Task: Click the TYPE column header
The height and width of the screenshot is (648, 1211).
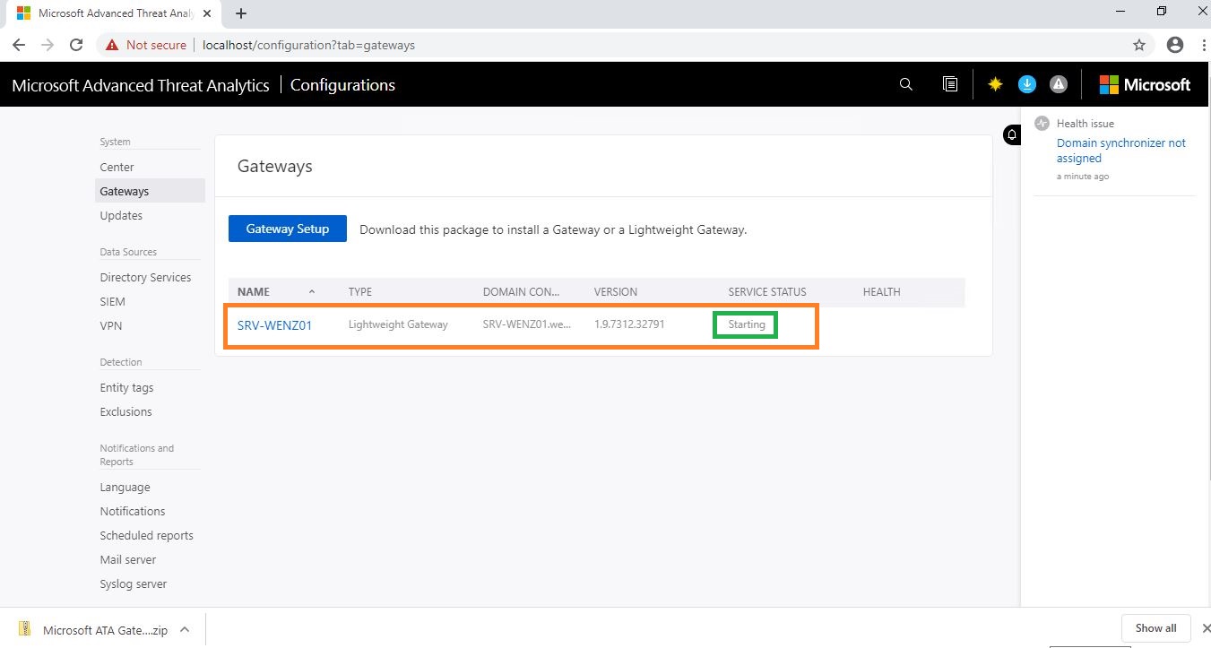Action: pyautogui.click(x=360, y=292)
